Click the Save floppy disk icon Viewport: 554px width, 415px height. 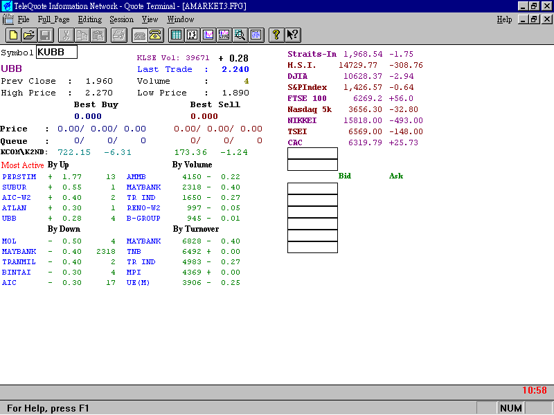point(46,35)
